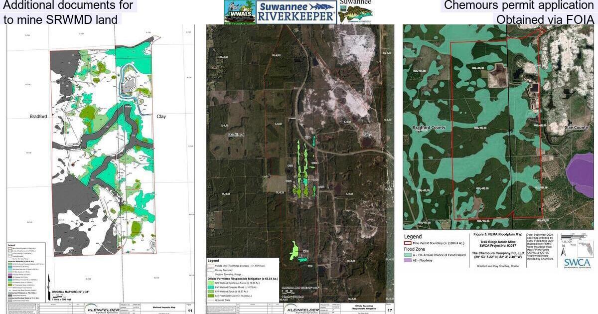Click the SWCA Environmental Consultants logo
598x314 pixels.
[x=578, y=263]
